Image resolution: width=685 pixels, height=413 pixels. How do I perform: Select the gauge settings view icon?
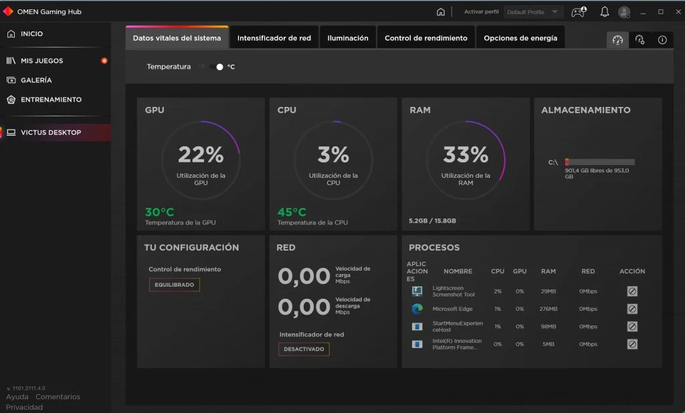(640, 40)
